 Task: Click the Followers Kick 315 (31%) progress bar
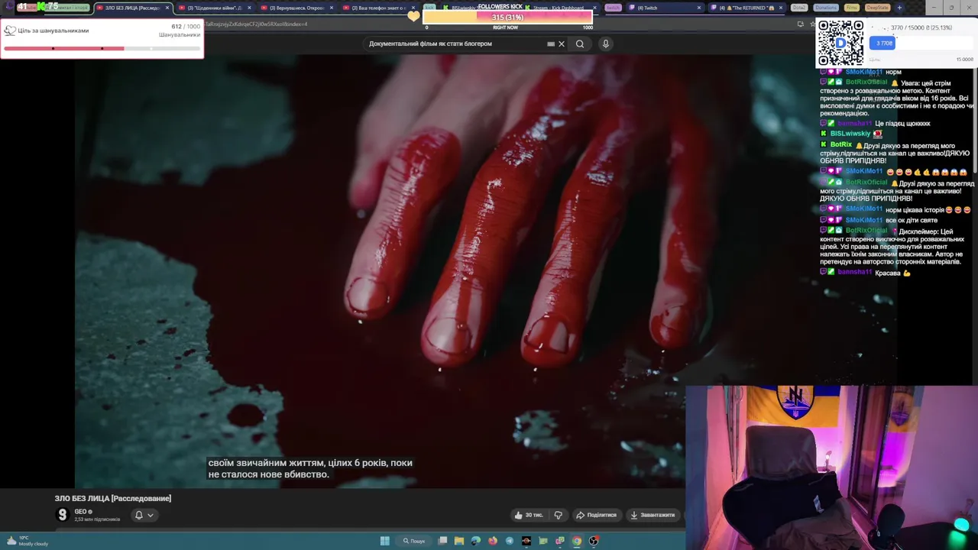(507, 17)
